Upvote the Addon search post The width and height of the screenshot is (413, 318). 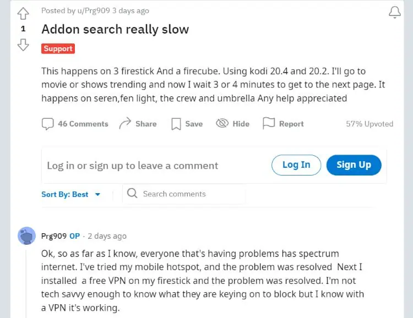[23, 13]
